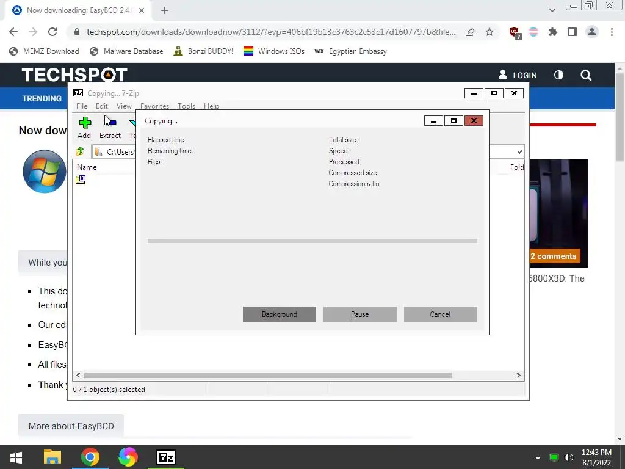The height and width of the screenshot is (469, 625).
Task: Open the colorful swirl app on taskbar
Action: pos(128,457)
